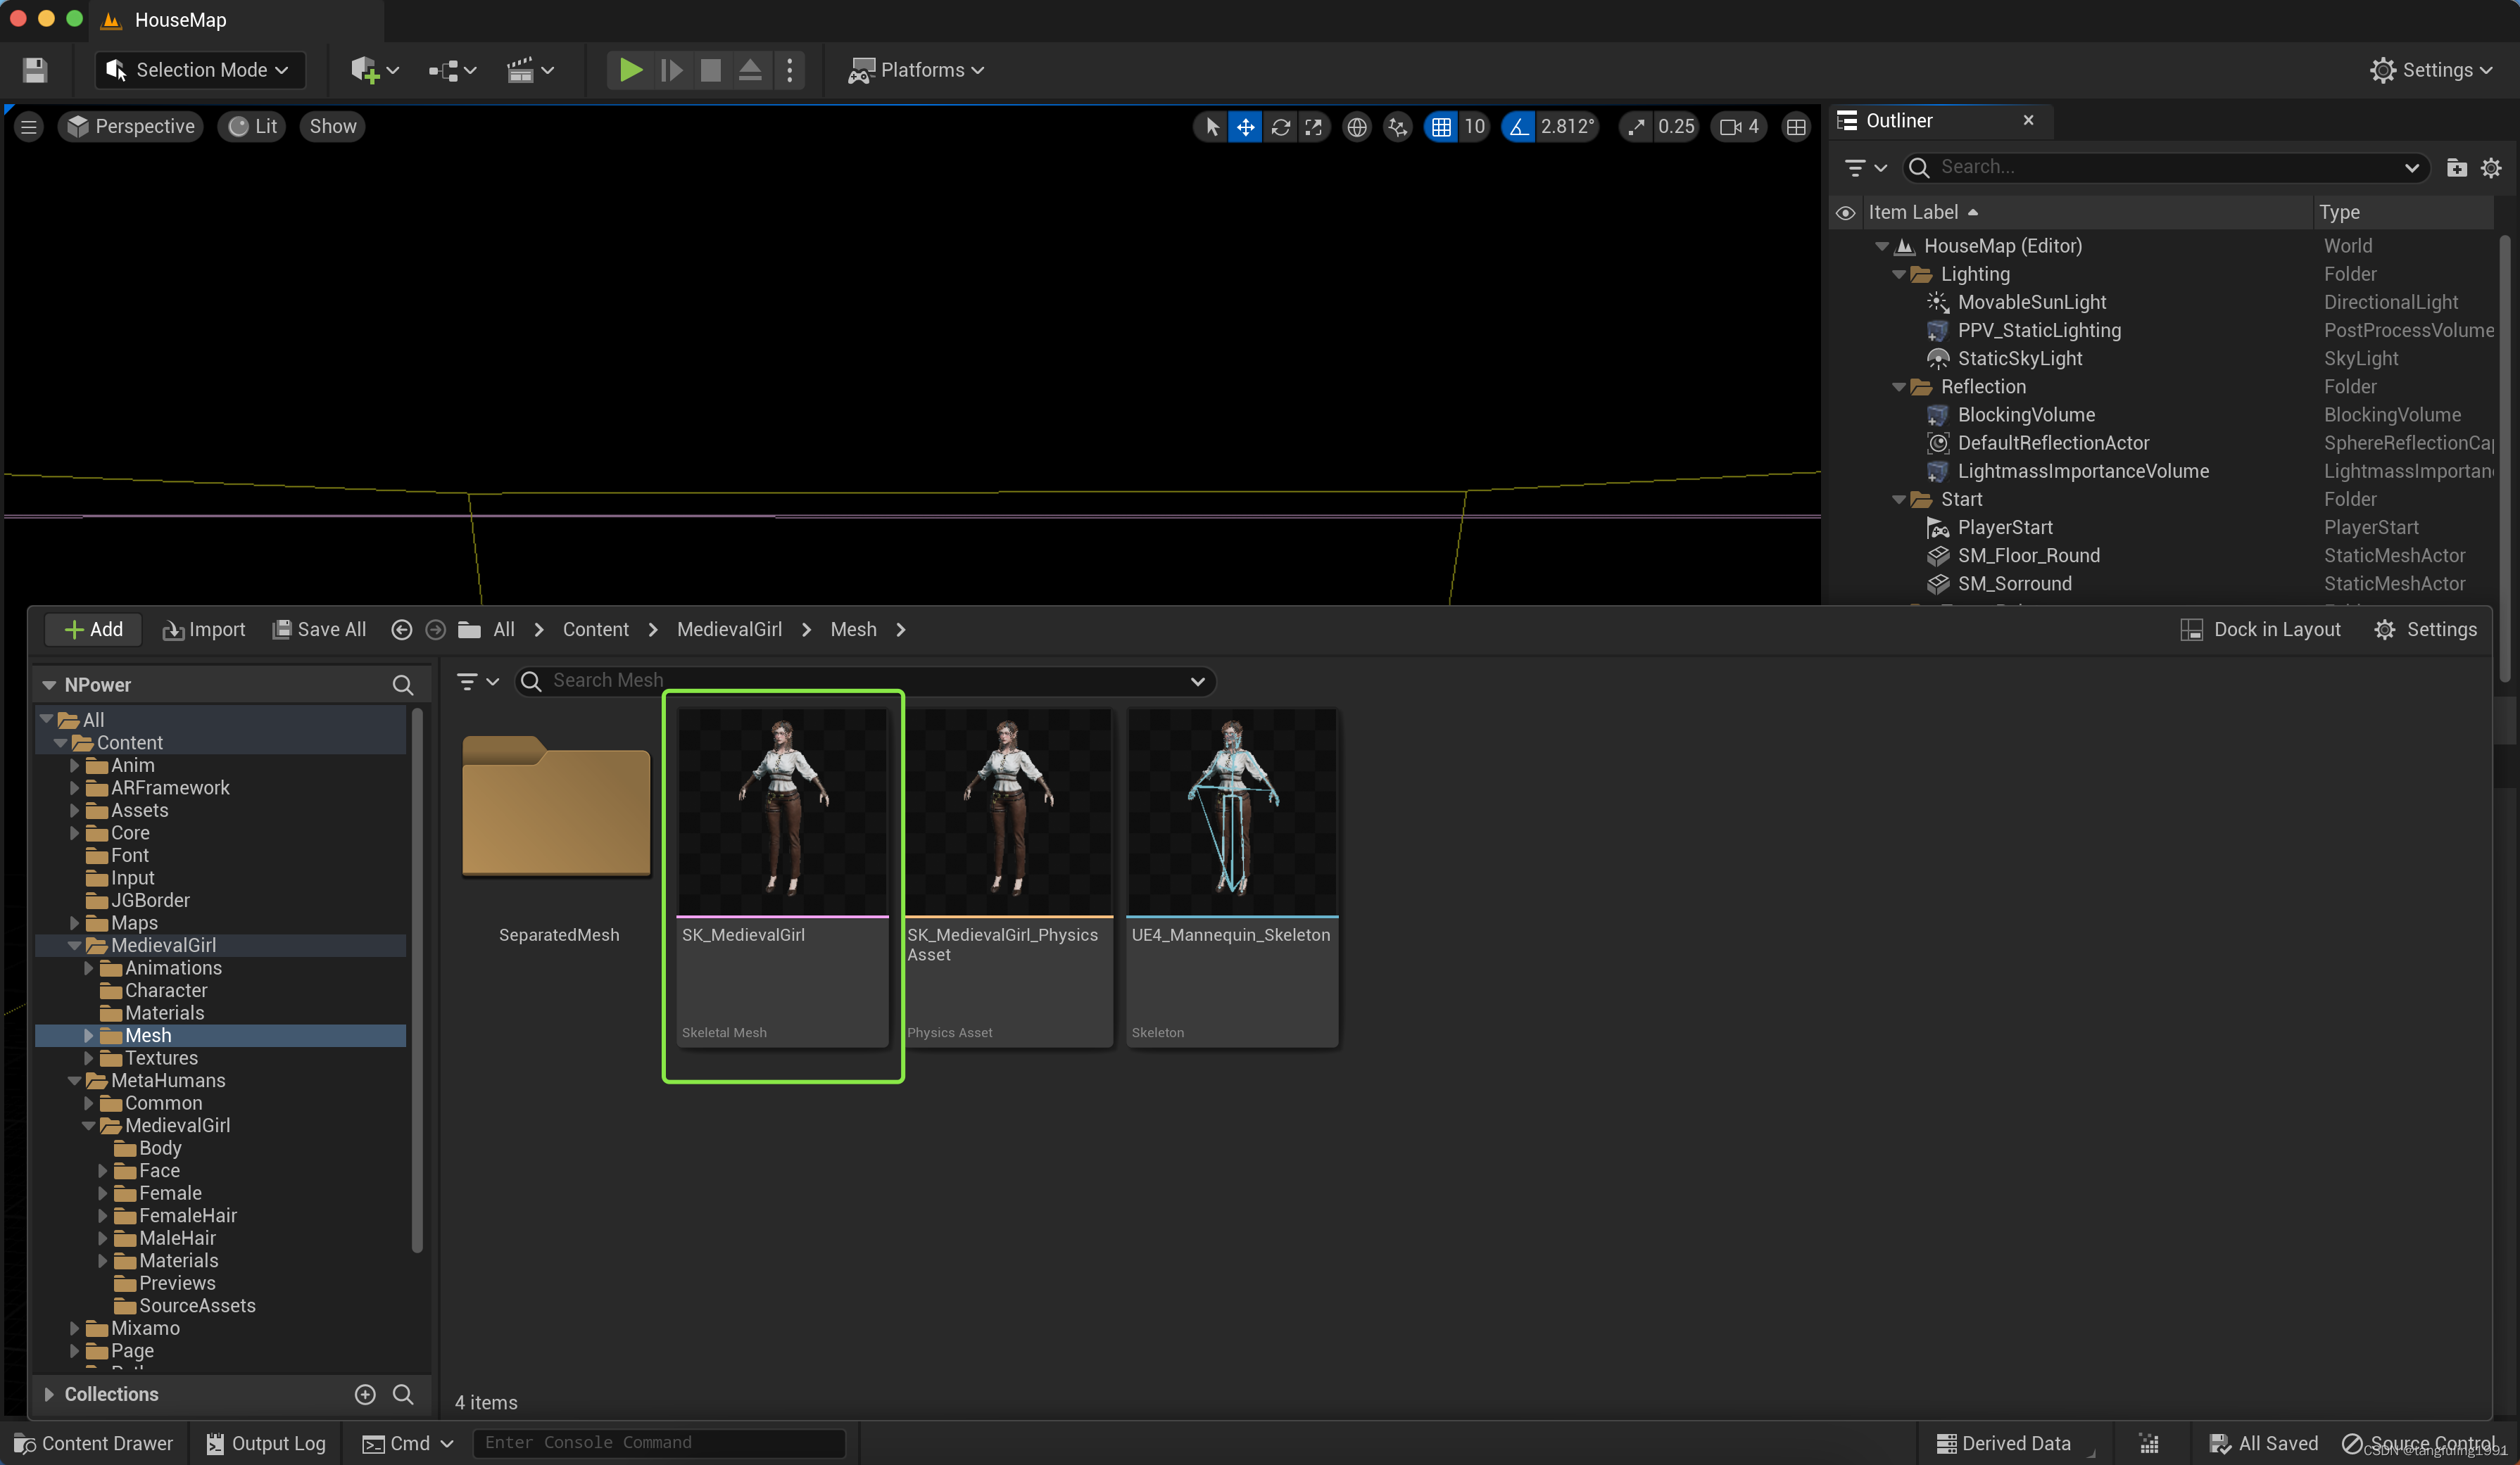The image size is (2520, 1465).
Task: Save the current level with disk icon
Action: (x=35, y=70)
